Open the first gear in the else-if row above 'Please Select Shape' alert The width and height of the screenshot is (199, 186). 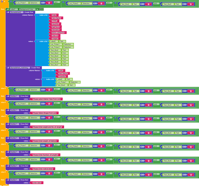(x=11, y=102)
